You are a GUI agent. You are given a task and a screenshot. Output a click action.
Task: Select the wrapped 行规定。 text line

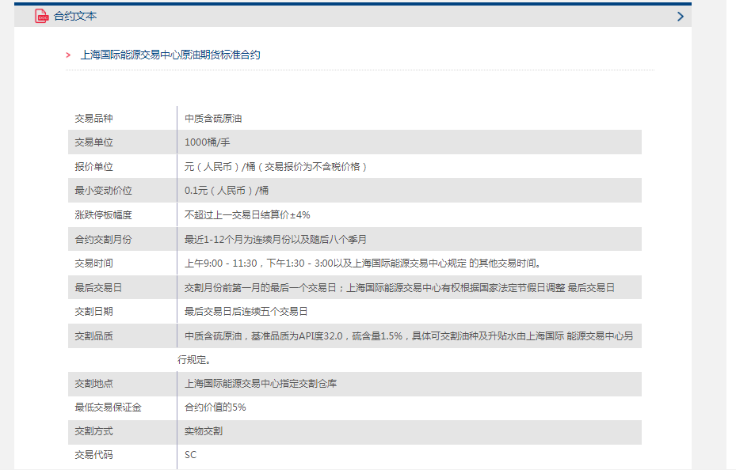(x=194, y=360)
